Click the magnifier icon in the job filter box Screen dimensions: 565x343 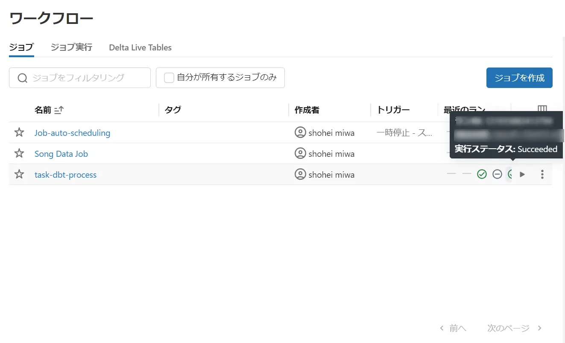point(23,78)
